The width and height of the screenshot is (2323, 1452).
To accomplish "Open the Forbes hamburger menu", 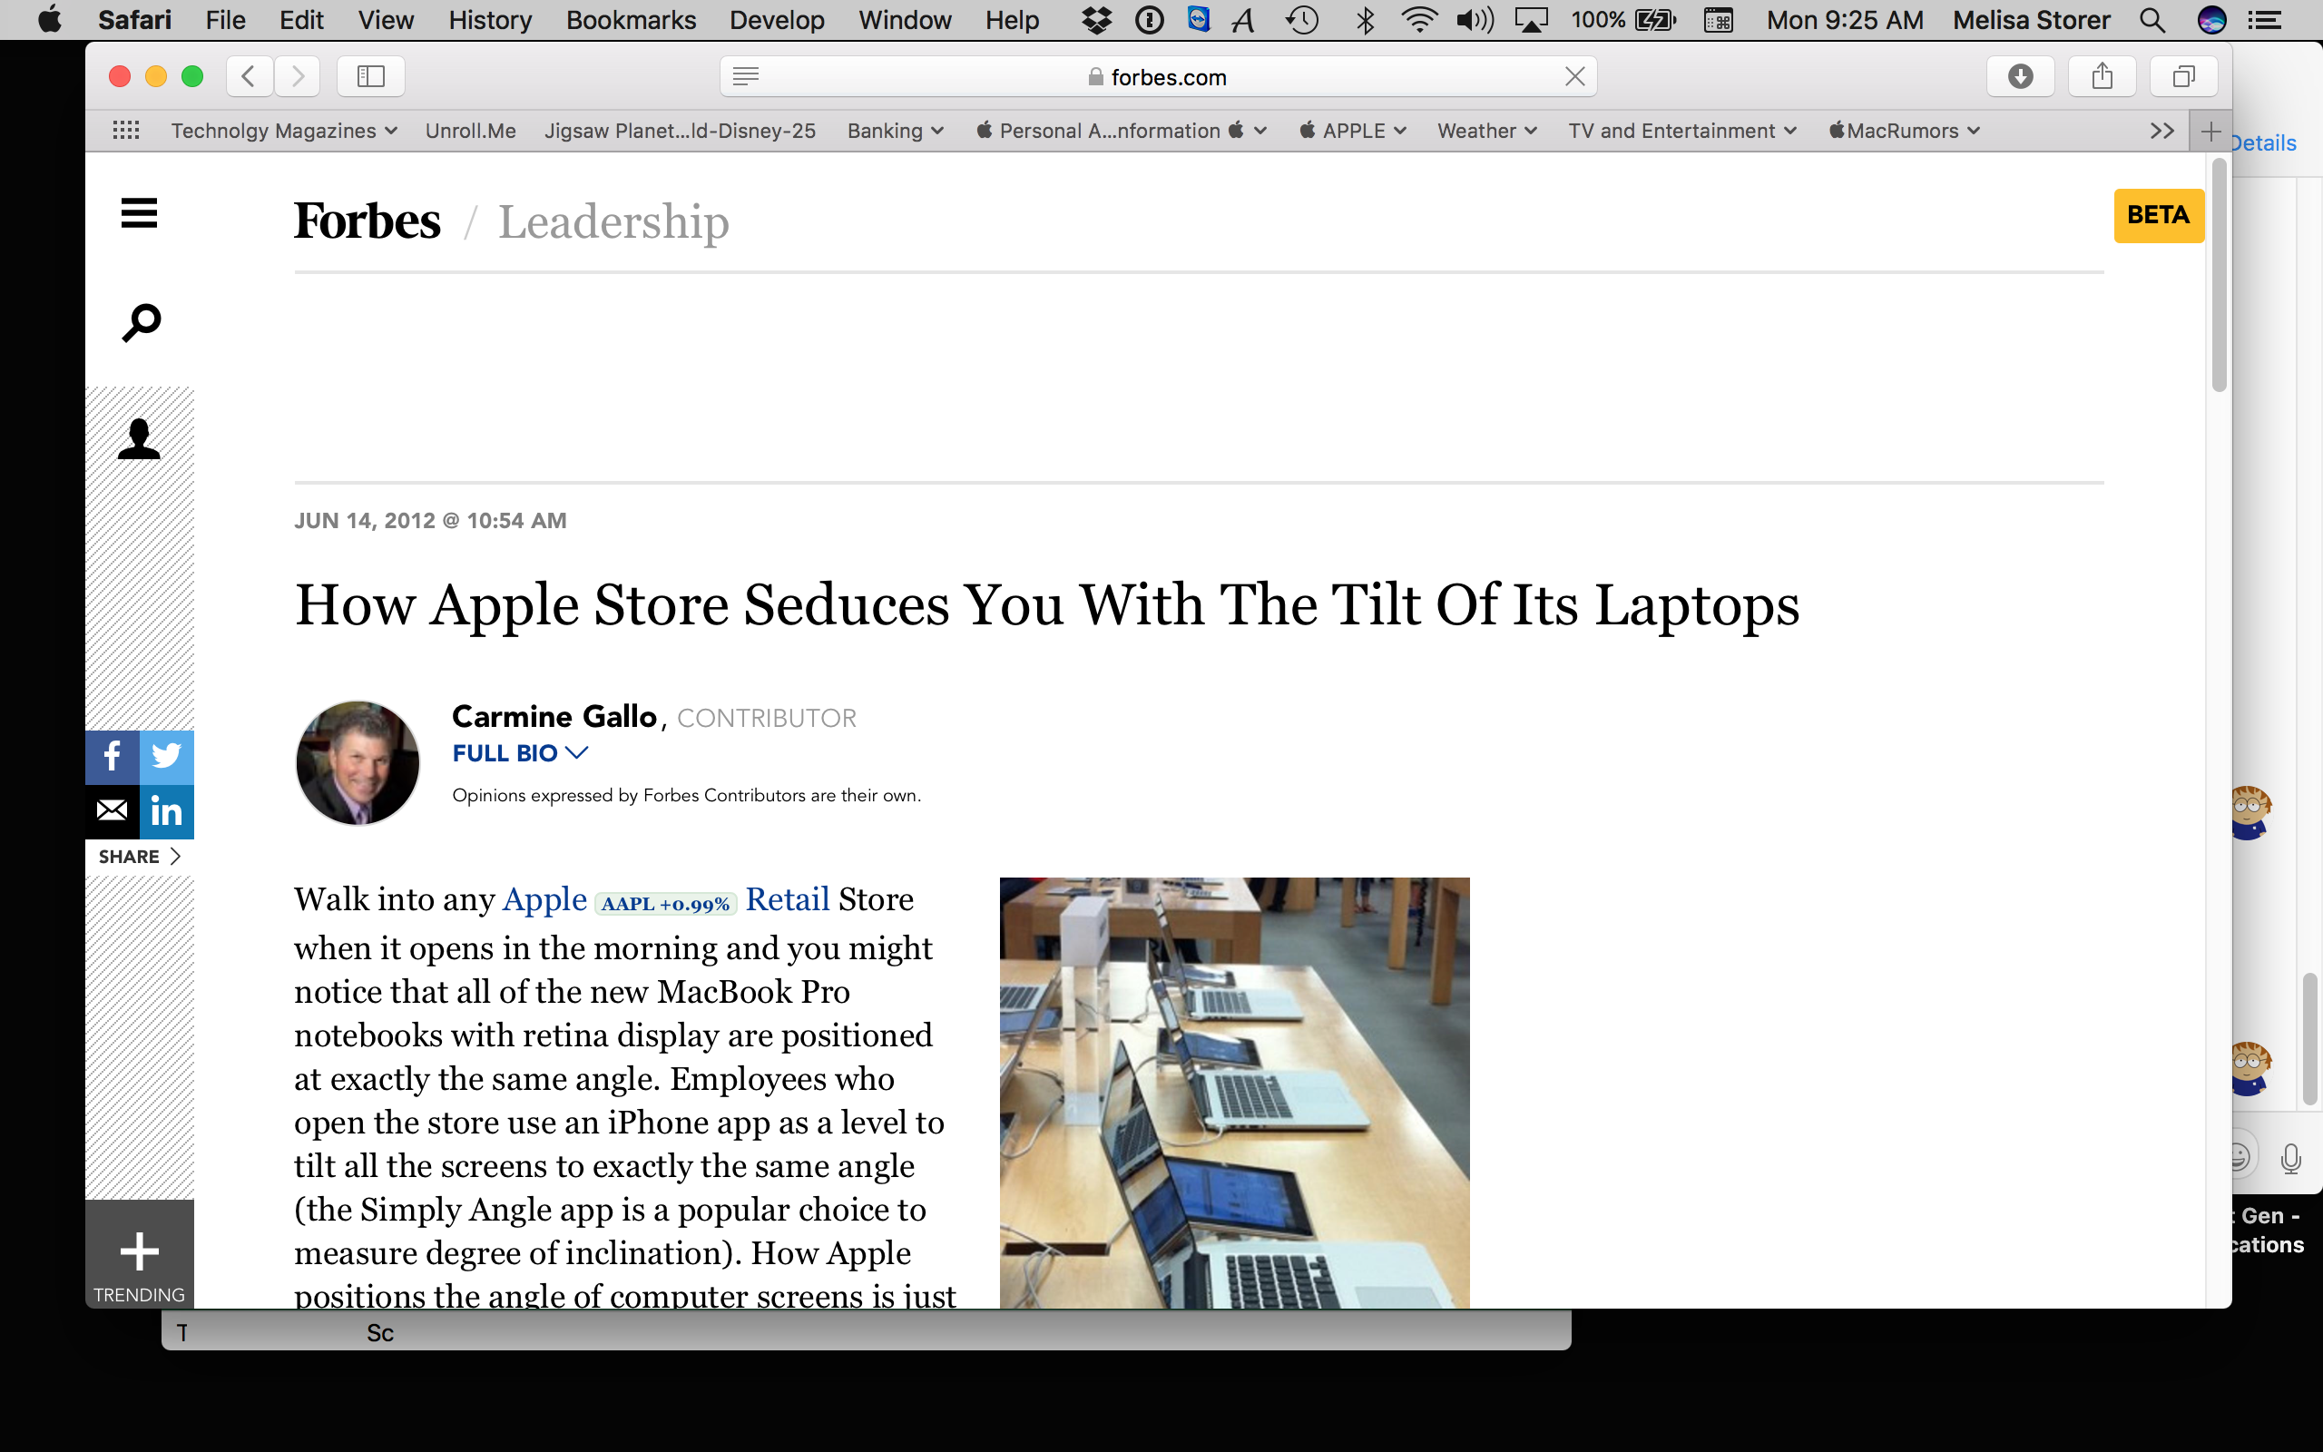I will 139,213.
